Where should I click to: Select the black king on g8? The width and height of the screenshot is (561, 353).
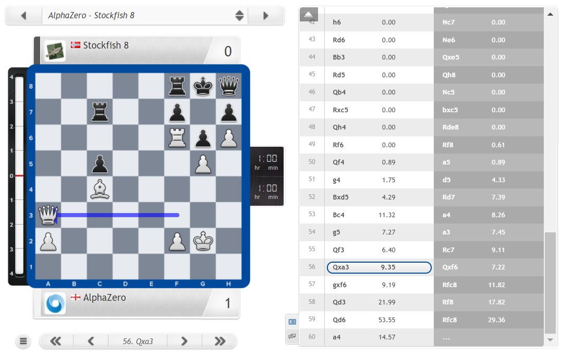pos(203,86)
